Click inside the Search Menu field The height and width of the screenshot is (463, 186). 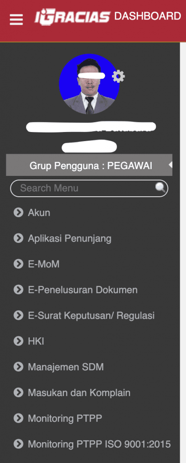[89, 189]
